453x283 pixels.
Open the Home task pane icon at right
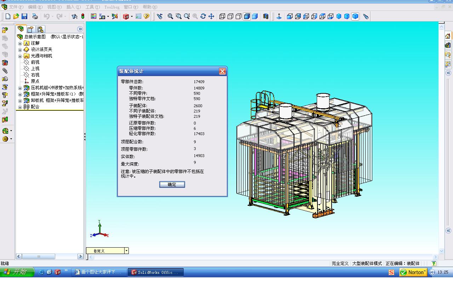tap(448, 36)
